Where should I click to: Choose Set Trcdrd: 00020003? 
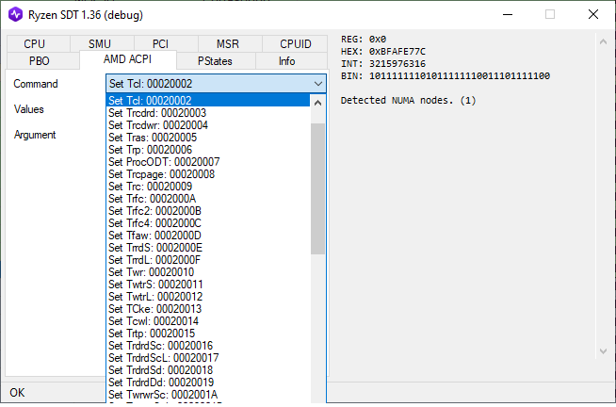pos(208,113)
